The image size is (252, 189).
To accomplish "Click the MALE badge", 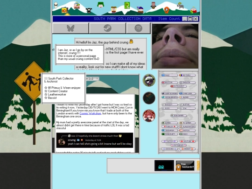I will pyautogui.click(x=169, y=75).
